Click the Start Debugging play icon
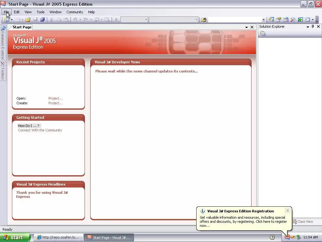322x242 pixels. tap(116, 20)
